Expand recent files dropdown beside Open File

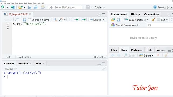24,7
